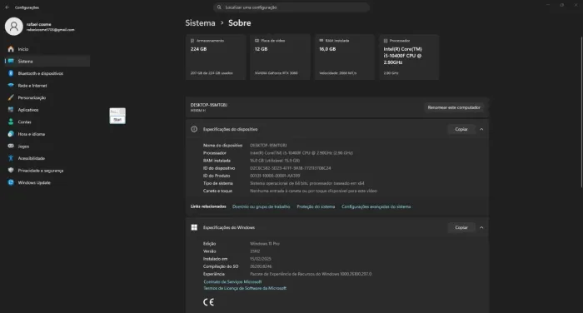Open Windows Update in sidebar
583x313 pixels.
click(47, 182)
